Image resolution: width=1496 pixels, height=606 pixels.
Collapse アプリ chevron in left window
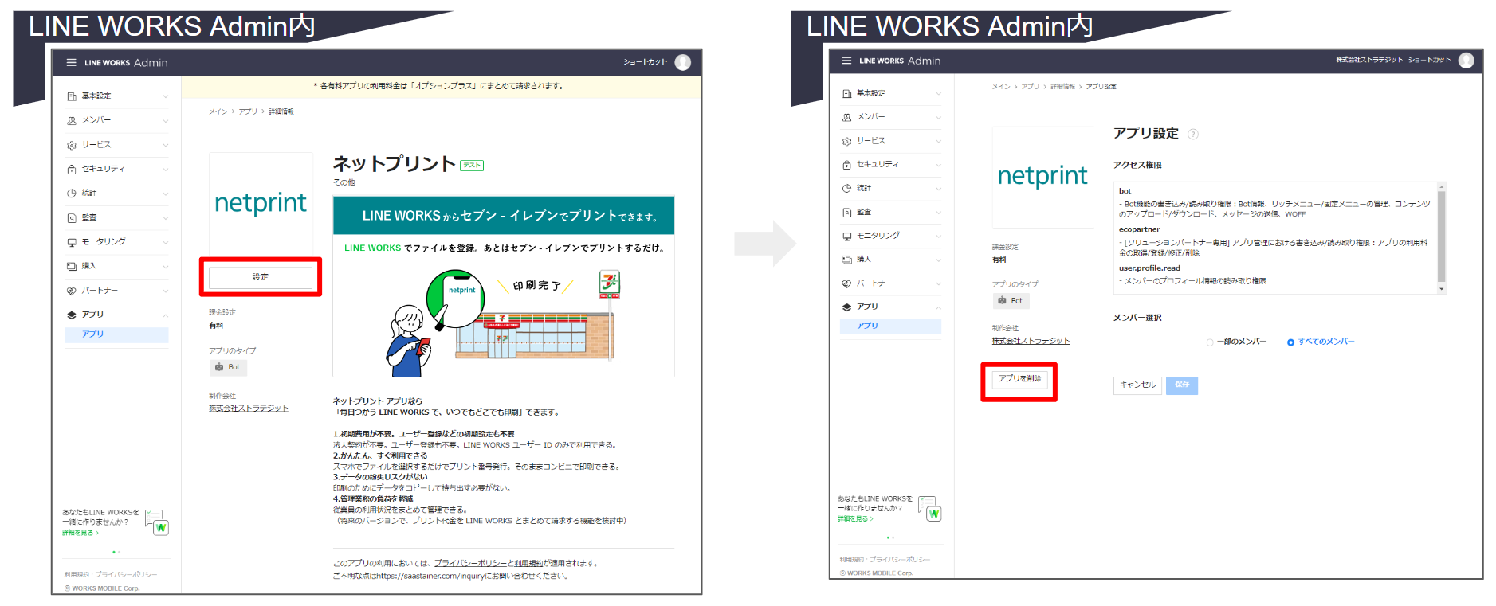tap(166, 315)
